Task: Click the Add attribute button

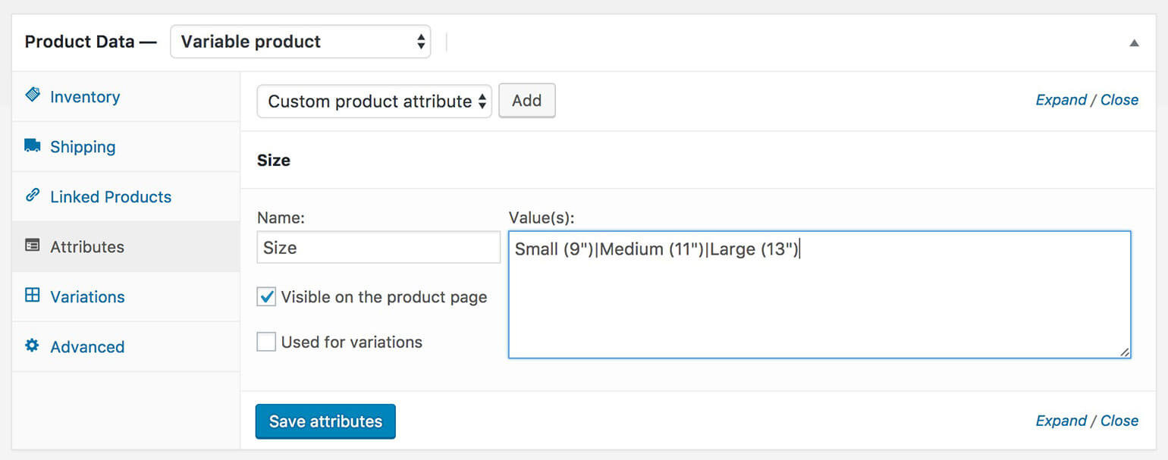Action: 526,101
